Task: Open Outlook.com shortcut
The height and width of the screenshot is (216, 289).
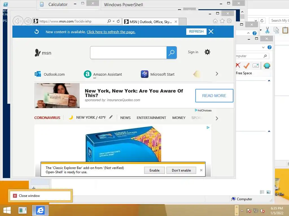Action: (50, 74)
